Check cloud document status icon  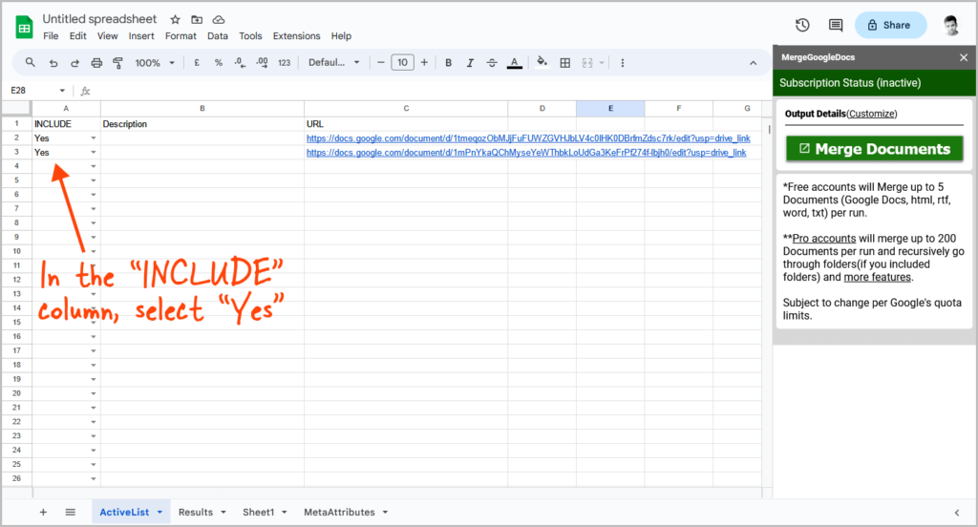219,20
